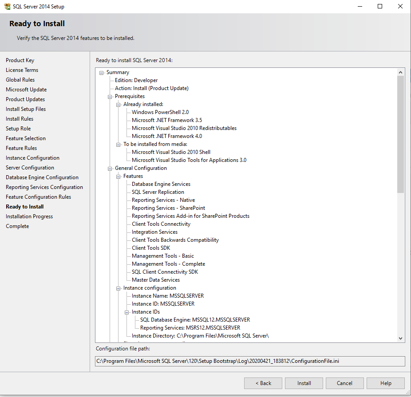Screen dimensions: 411x397
Task: Select the Install Setup Files step
Action: pyautogui.click(x=26, y=109)
